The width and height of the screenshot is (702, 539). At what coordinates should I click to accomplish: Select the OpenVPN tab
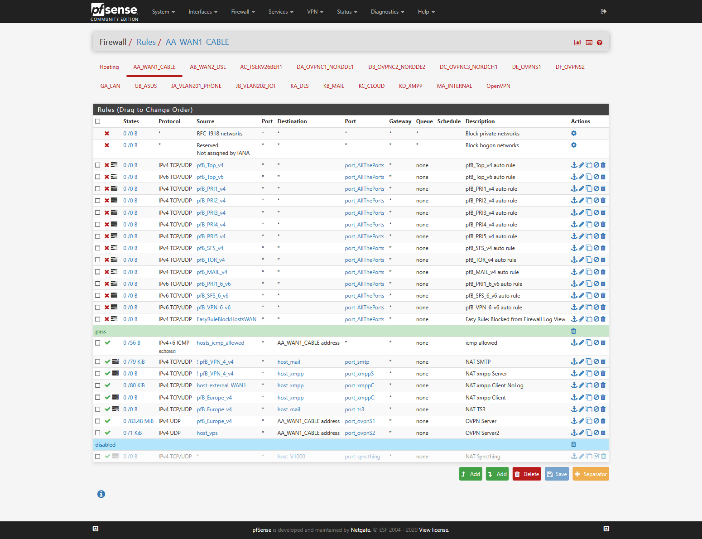(x=498, y=86)
